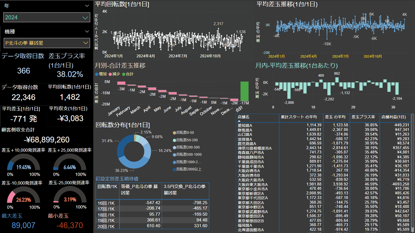Sort by 差玉プラス率 column header
The width and height of the screenshot is (415, 233).
tap(363, 117)
